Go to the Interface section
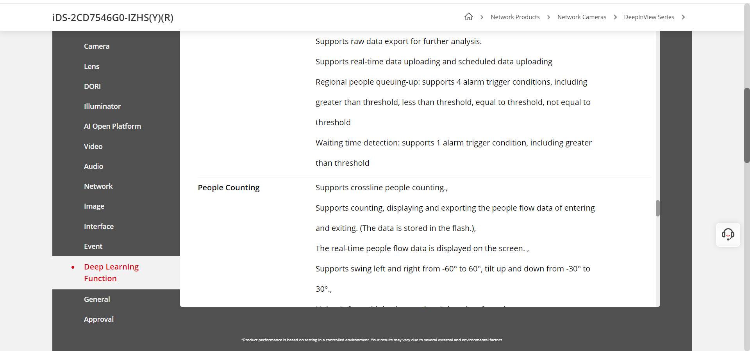The image size is (750, 351). 98,227
